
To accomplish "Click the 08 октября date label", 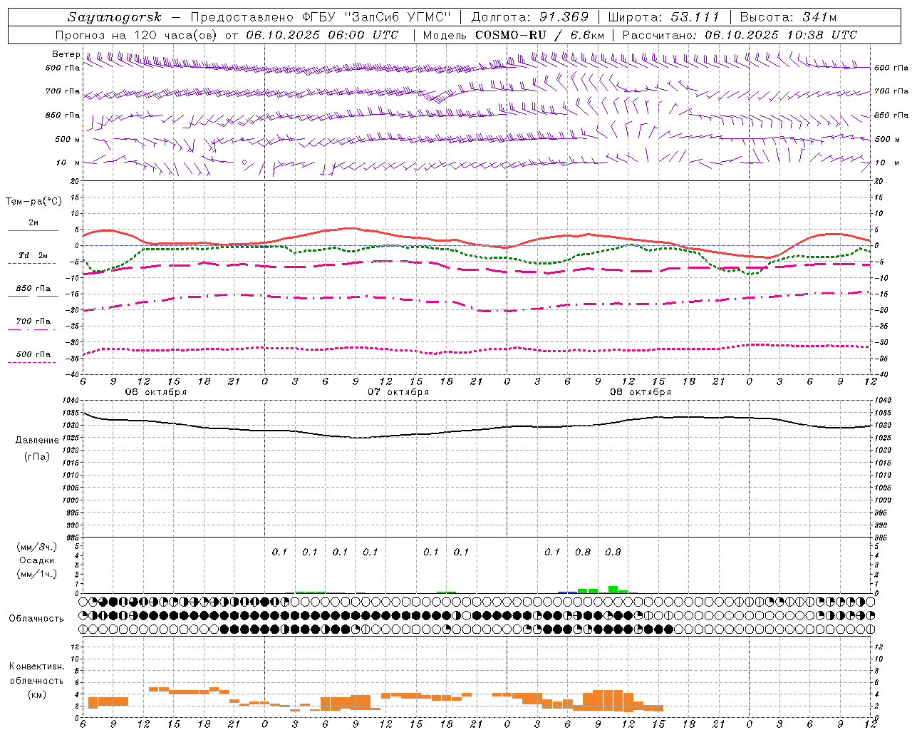I will point(641,392).
